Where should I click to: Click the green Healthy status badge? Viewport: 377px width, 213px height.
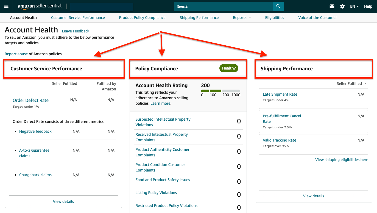pyautogui.click(x=229, y=68)
